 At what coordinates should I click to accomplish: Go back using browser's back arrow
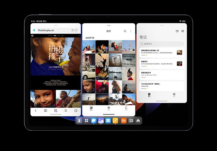[x=36, y=110]
